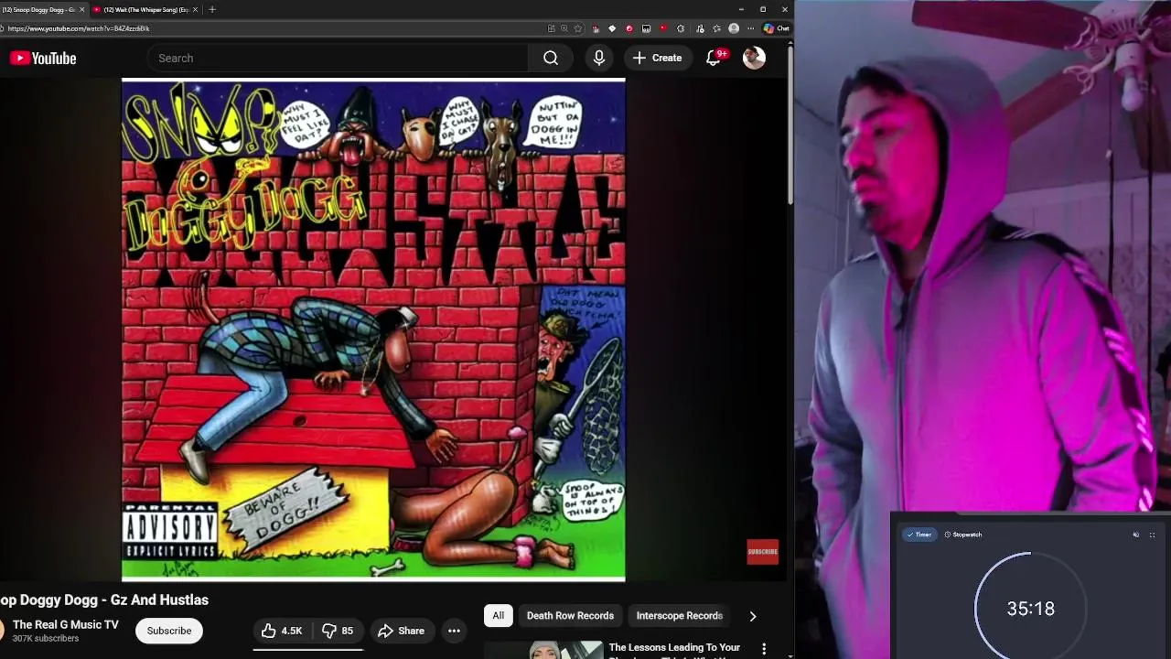Click the YouTube logo to go home
1171x659 pixels.
point(43,58)
